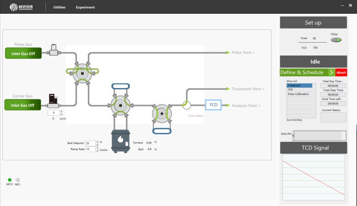This screenshot has width=357, height=206.
Task: Expand Define & Schedule with green arrow
Action: pos(331,72)
